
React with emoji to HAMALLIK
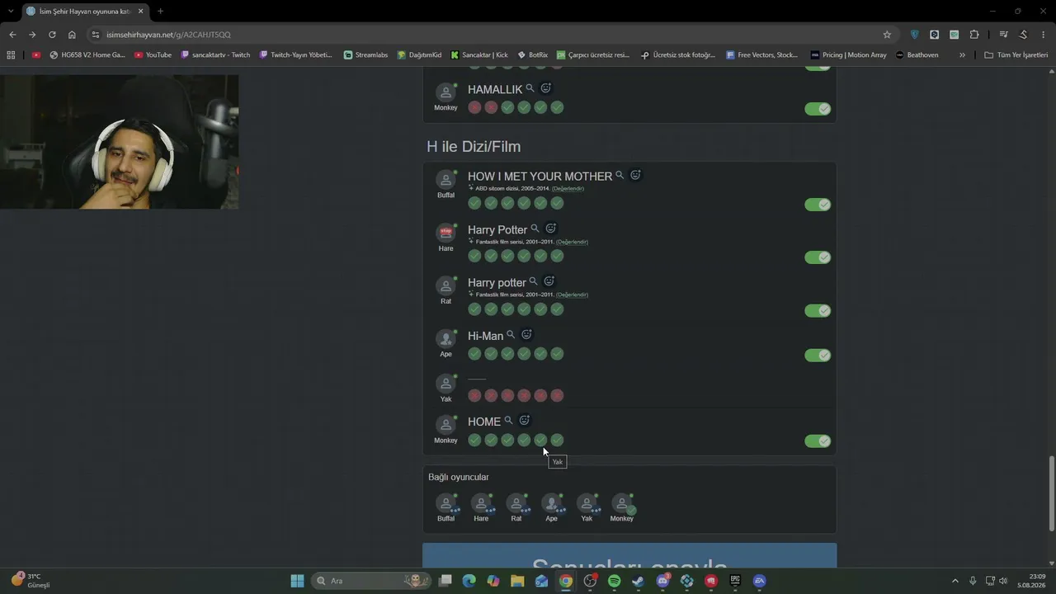tap(545, 87)
